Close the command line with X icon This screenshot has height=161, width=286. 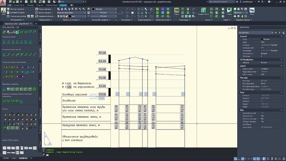coord(43,151)
